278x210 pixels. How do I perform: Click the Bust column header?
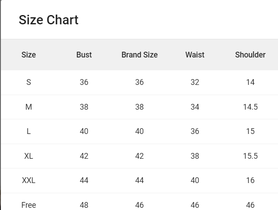pos(84,55)
